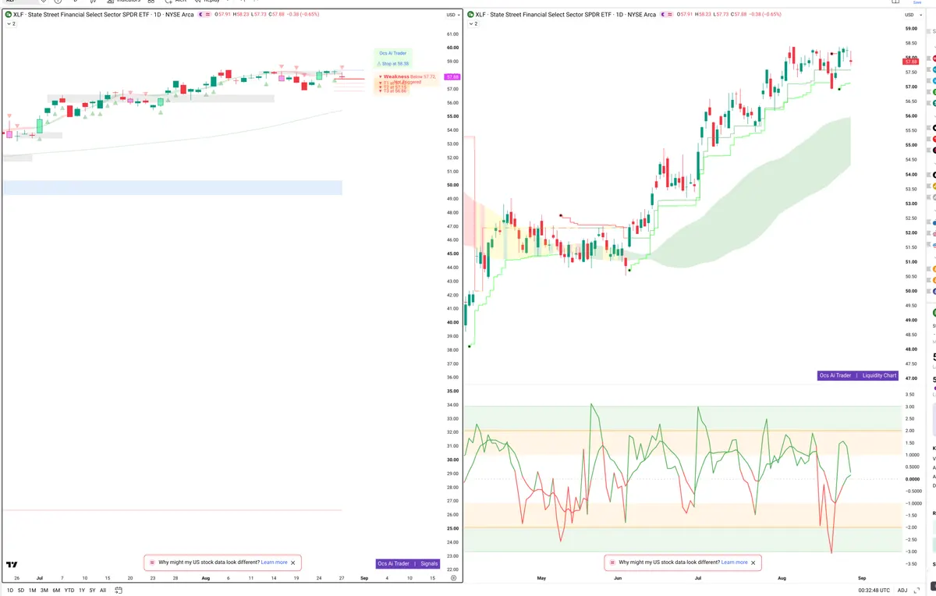This screenshot has height=596, width=936.
Task: Click the 57.88 price label on right chart axis
Action: pos(911,62)
